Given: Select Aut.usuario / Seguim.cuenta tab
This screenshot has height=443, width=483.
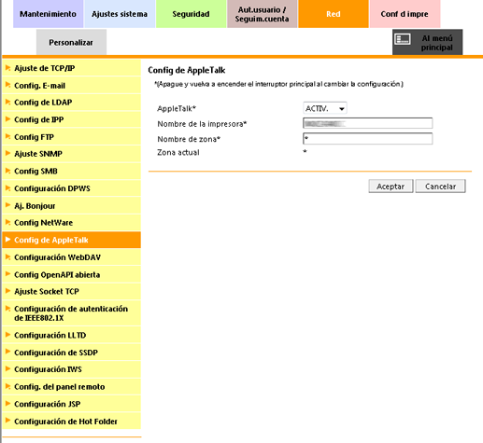Looking at the screenshot, I should (x=262, y=14).
